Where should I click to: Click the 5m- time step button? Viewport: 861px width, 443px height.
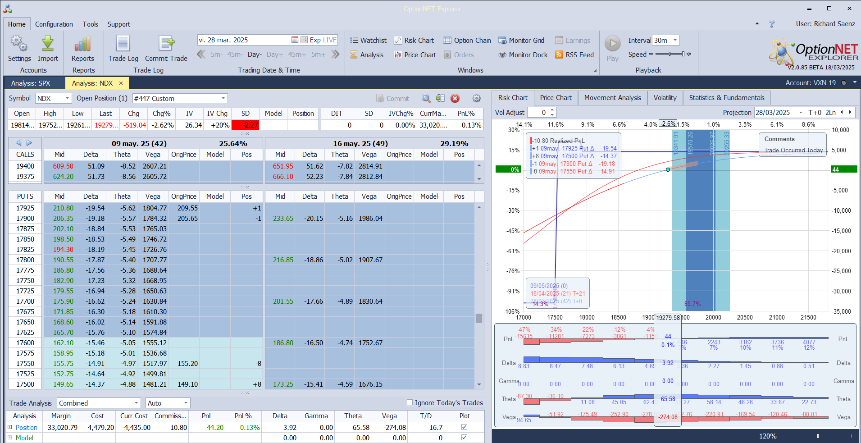217,55
